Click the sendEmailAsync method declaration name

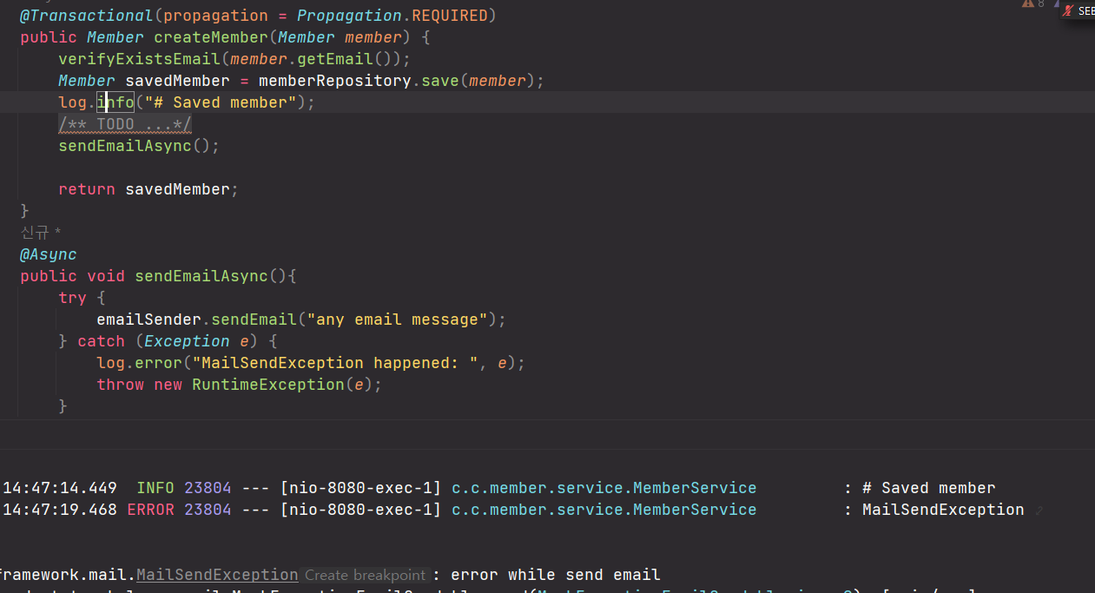[201, 276]
